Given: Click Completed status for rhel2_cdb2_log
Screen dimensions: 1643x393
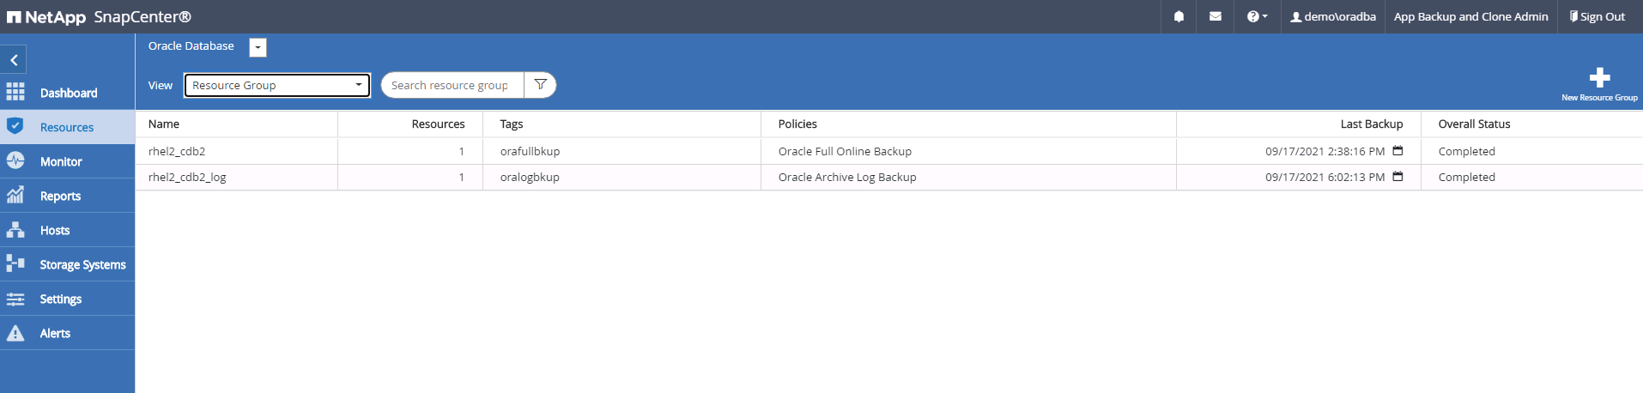Looking at the screenshot, I should click(x=1466, y=177).
